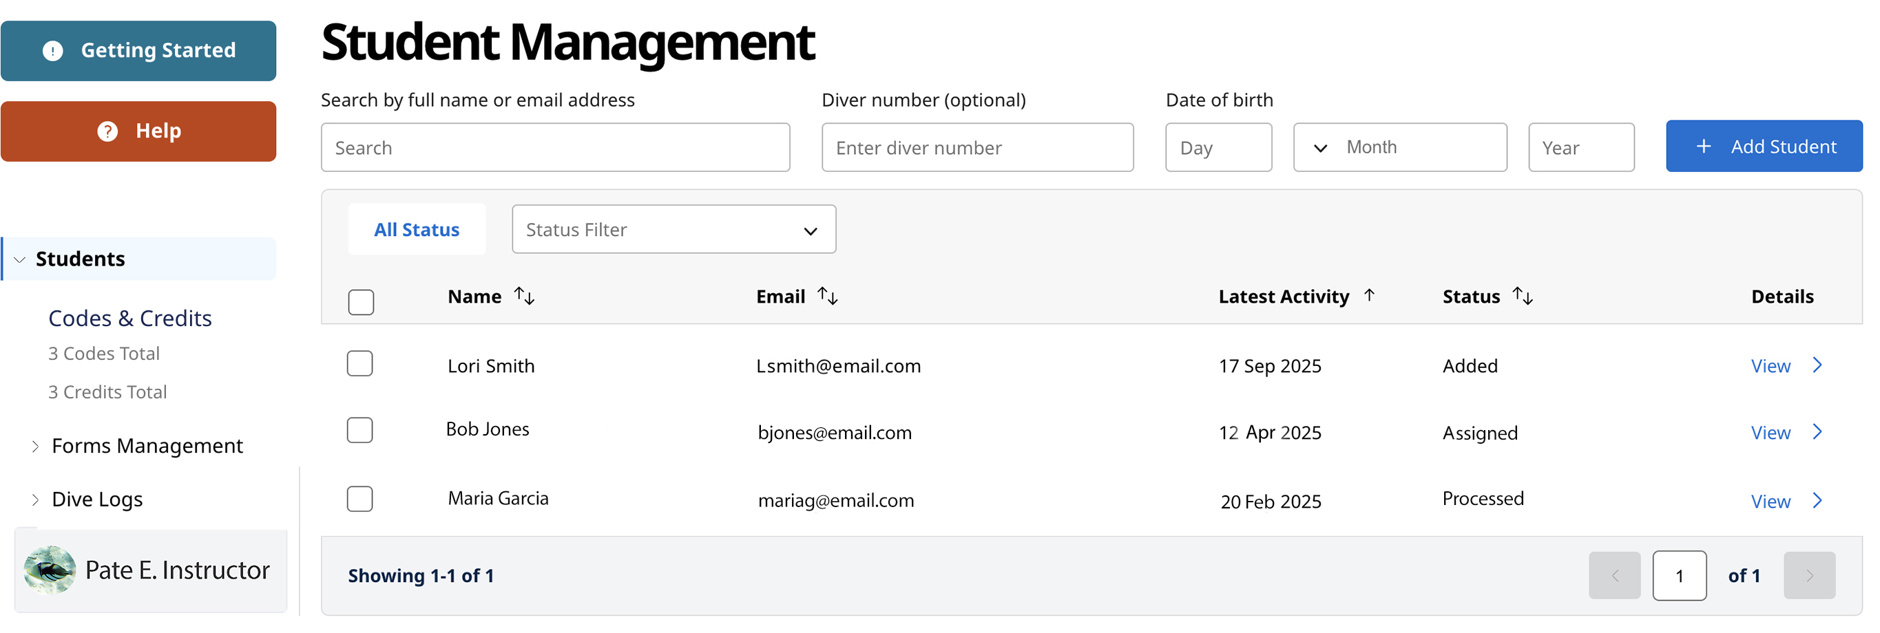Check the box for Maria Garcia
Image resolution: width=1880 pixels, height=633 pixels.
point(359,500)
